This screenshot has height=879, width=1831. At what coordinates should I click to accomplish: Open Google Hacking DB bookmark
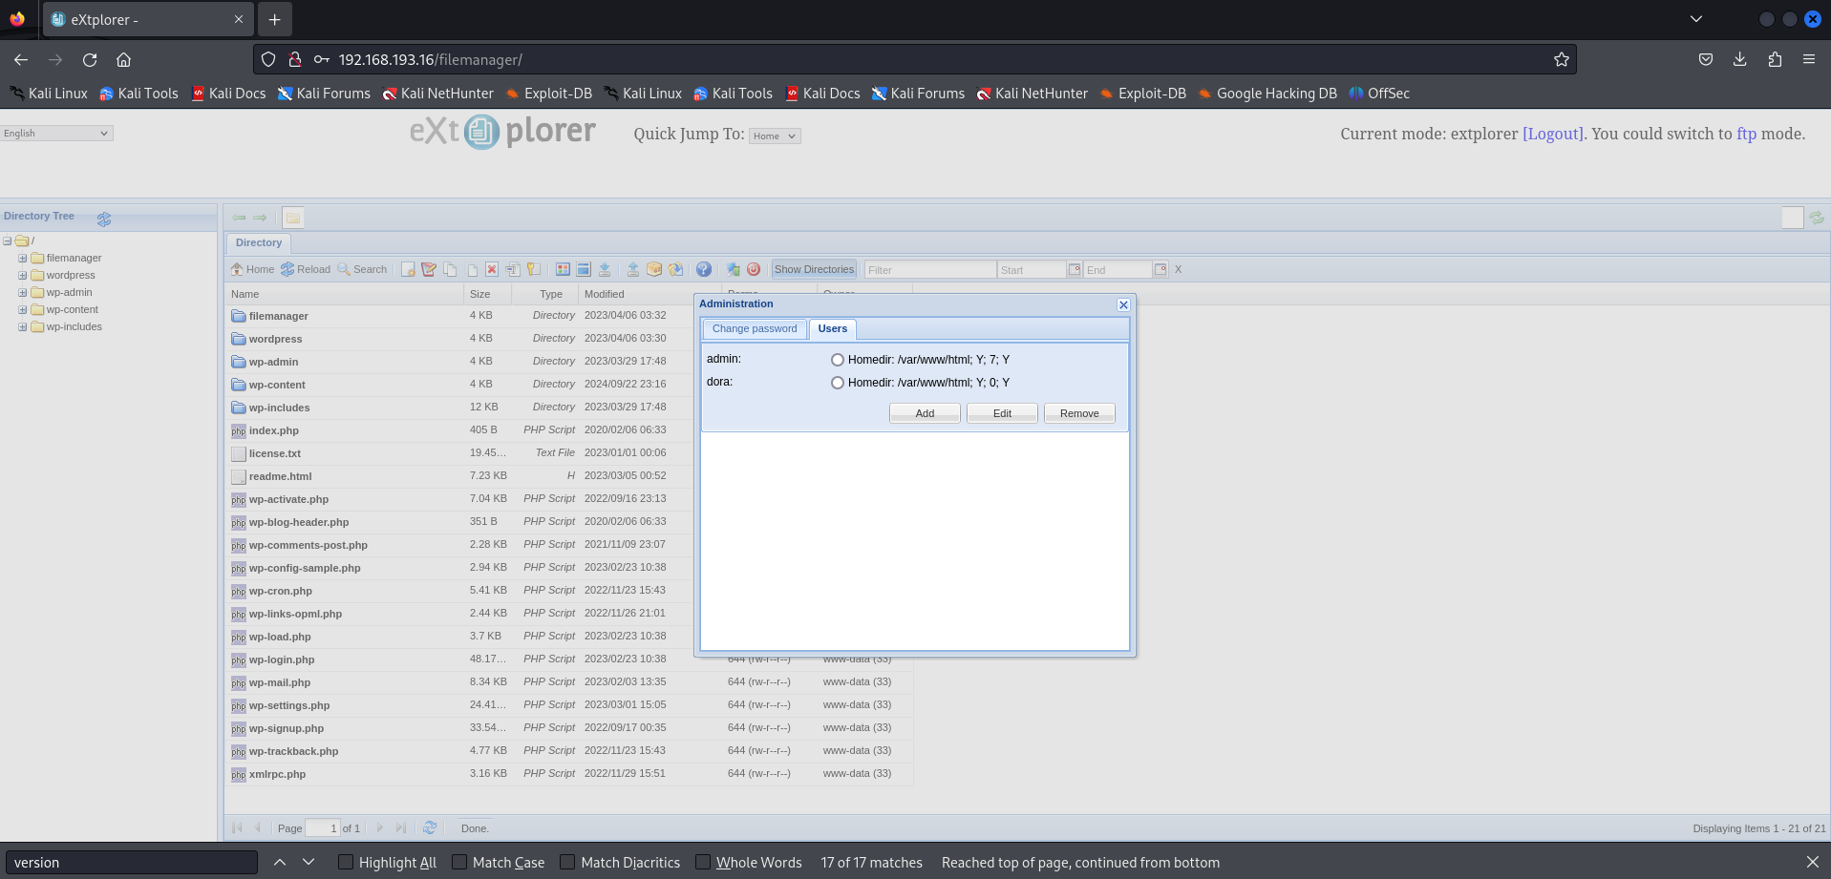tap(1267, 94)
